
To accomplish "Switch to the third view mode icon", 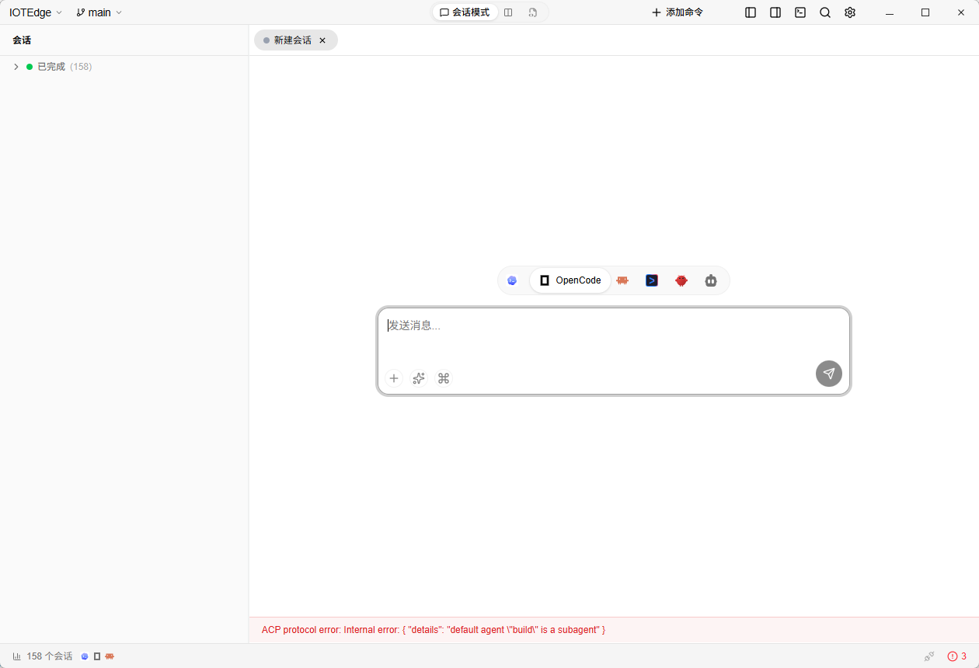I will pos(532,12).
